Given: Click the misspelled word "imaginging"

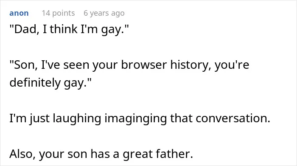Looking at the screenshot, I should tap(136, 119).
